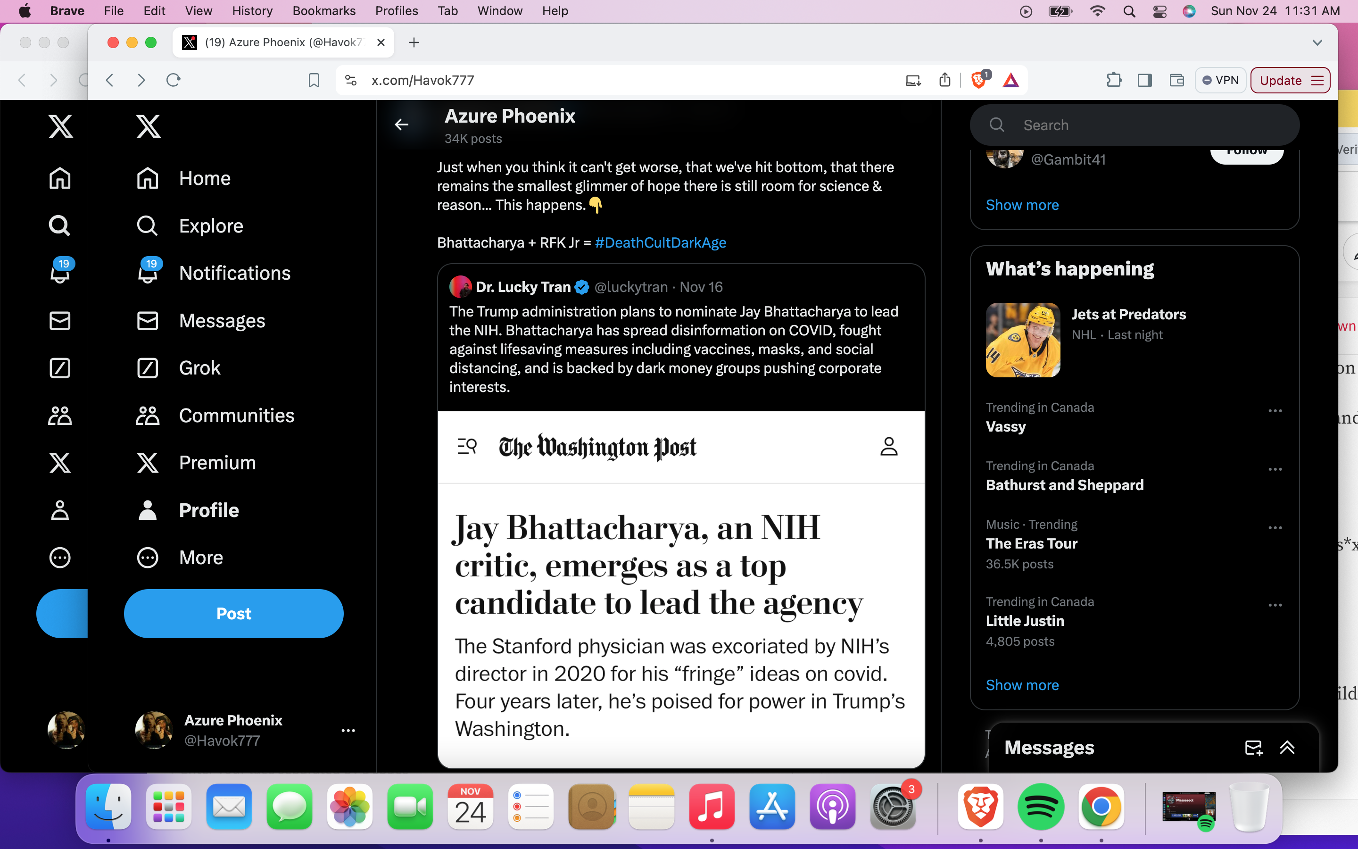Screen dimensions: 1358x849
Task: Click the Post button in X sidebar
Action: 232,613
